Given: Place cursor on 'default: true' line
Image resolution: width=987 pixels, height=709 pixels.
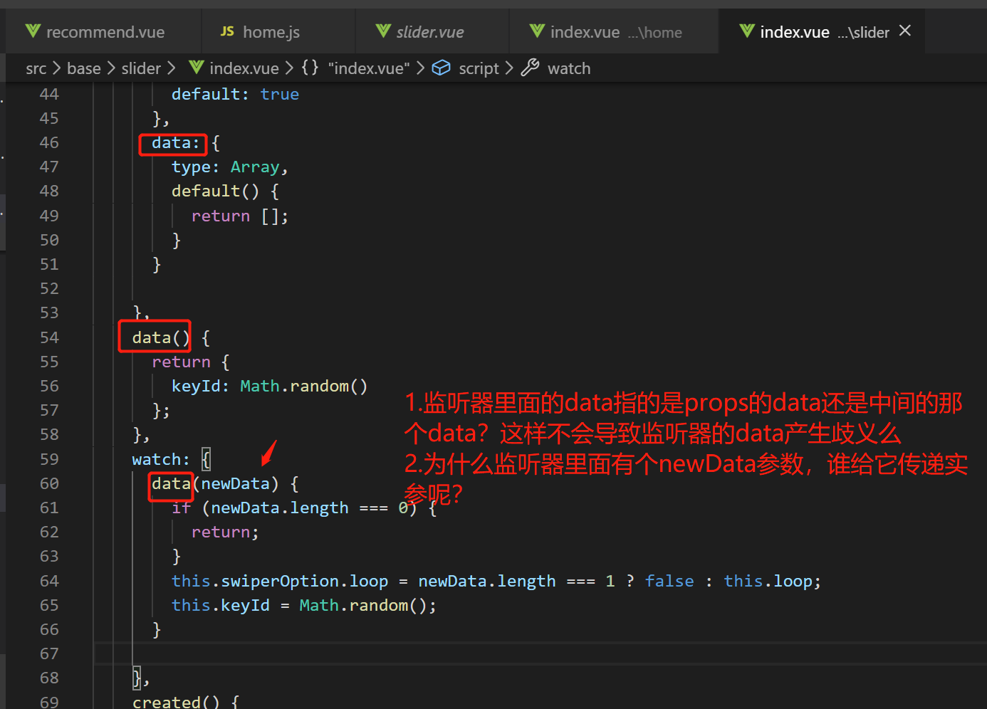Looking at the screenshot, I should [x=235, y=94].
